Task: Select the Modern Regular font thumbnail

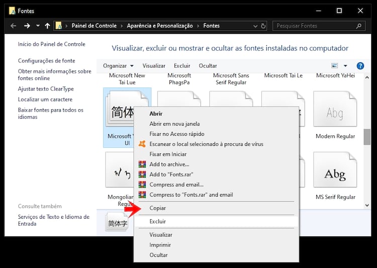Action: pos(335,109)
